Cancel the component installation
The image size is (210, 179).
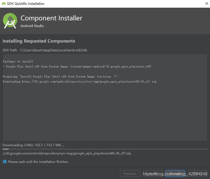[175, 174]
